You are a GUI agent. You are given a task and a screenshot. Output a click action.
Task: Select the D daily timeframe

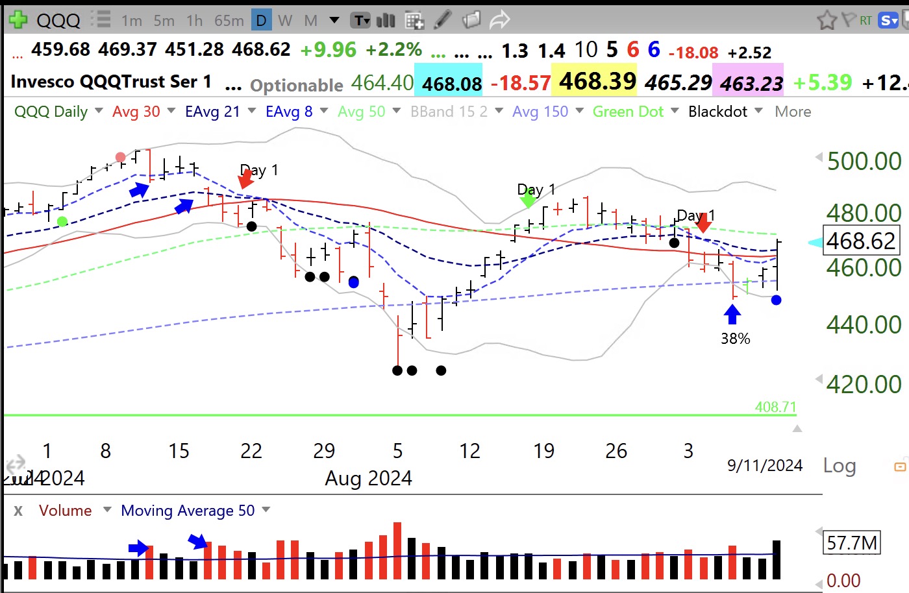click(x=261, y=21)
